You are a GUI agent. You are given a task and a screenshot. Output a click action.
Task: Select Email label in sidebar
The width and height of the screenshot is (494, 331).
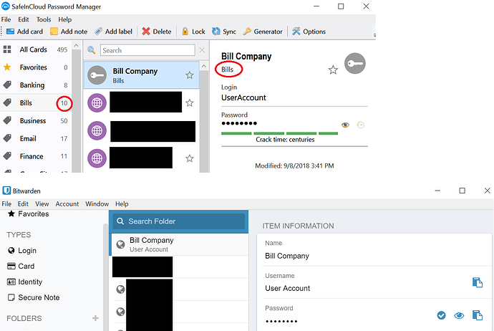point(36,138)
